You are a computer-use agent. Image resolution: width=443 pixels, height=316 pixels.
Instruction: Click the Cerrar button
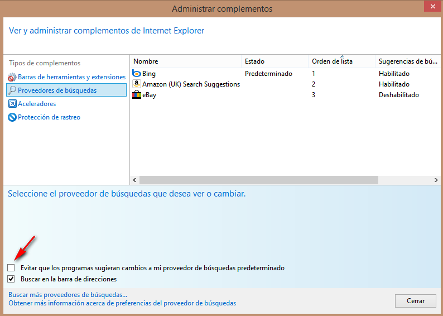tap(415, 301)
